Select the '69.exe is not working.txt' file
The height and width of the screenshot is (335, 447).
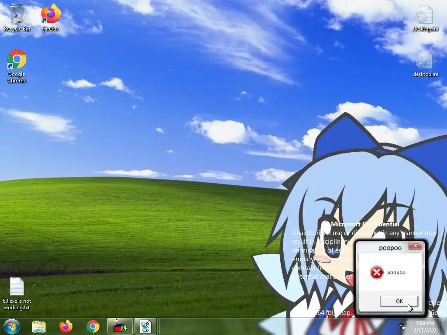coord(17,294)
